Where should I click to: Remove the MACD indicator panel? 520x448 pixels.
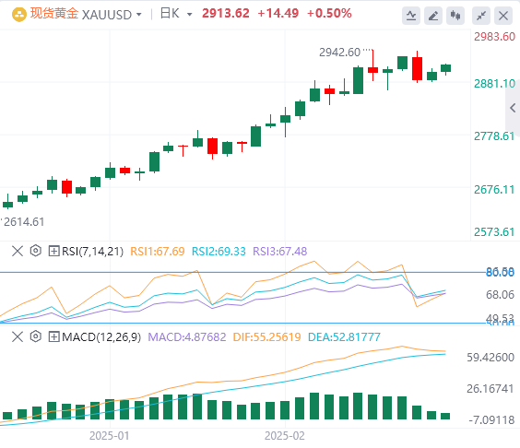click(x=18, y=336)
